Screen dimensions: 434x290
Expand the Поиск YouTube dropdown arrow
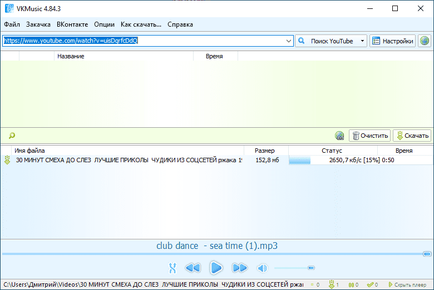pyautogui.click(x=362, y=41)
